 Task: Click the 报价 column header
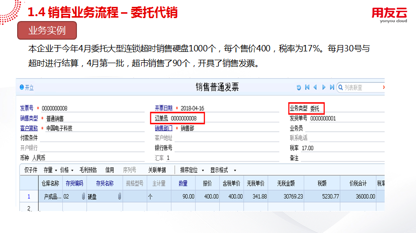pyautogui.click(x=207, y=183)
